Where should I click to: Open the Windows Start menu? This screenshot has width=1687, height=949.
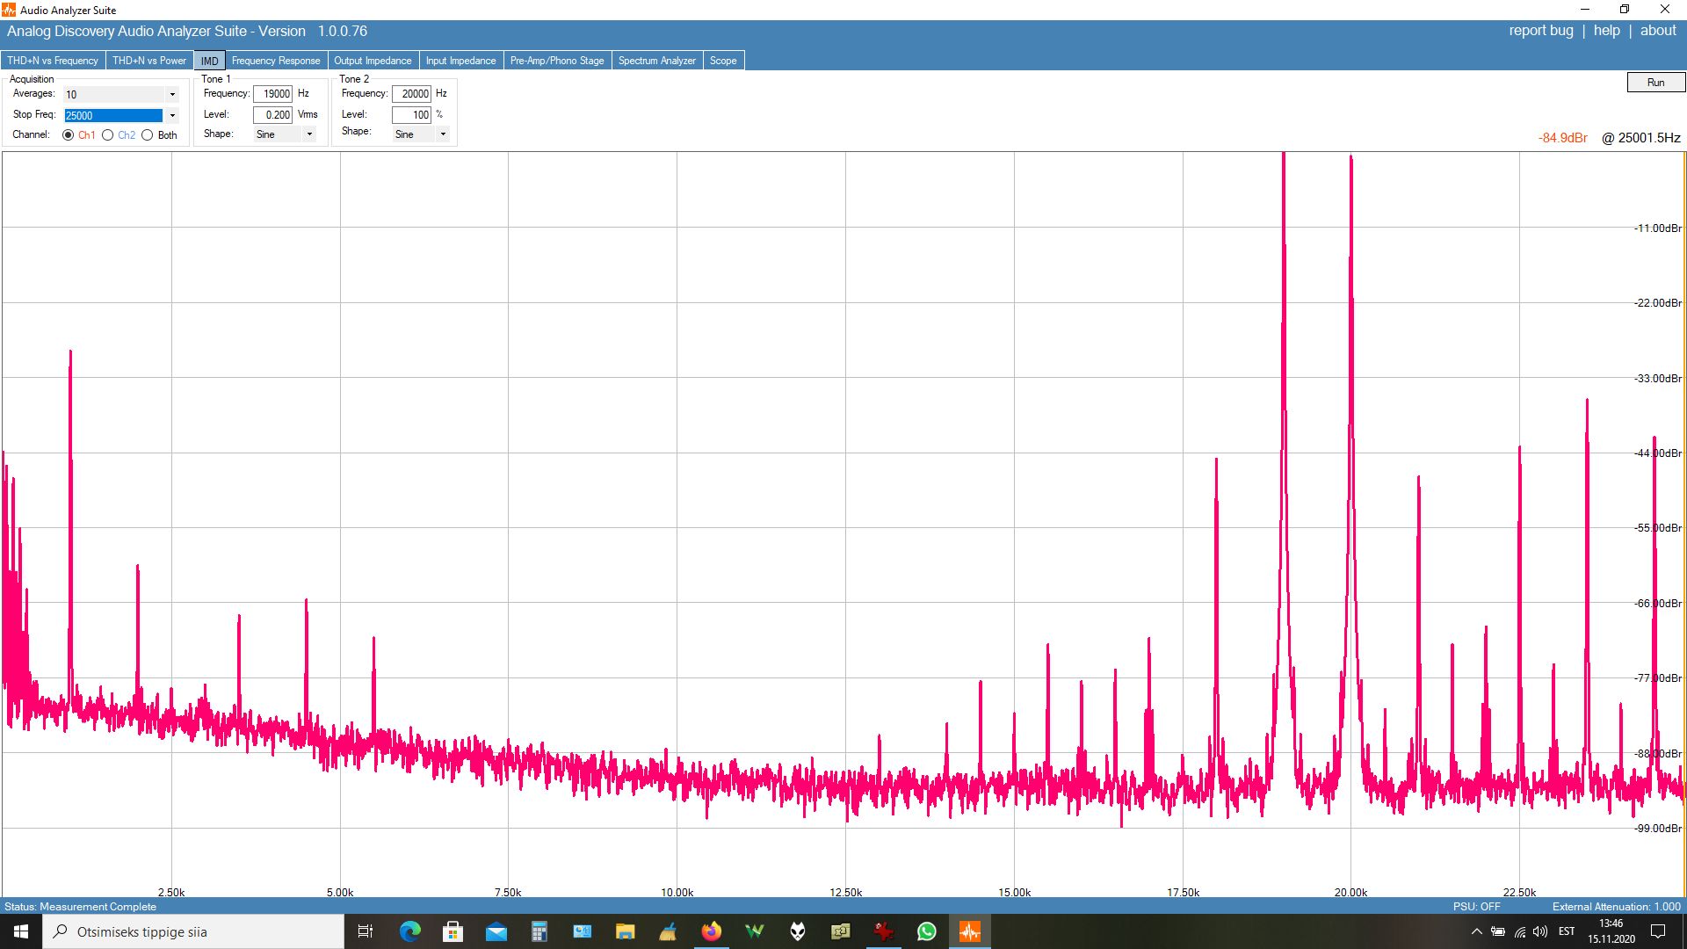pyautogui.click(x=21, y=931)
